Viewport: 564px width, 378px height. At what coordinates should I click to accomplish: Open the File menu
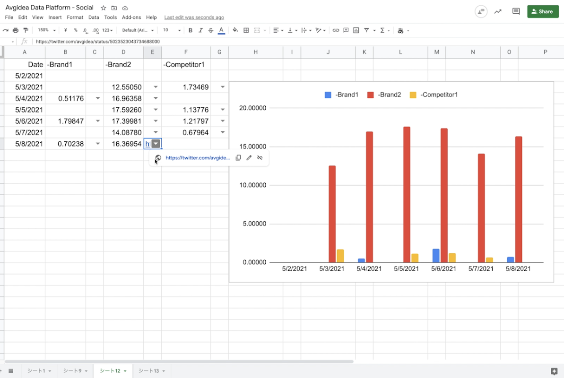tap(9, 17)
